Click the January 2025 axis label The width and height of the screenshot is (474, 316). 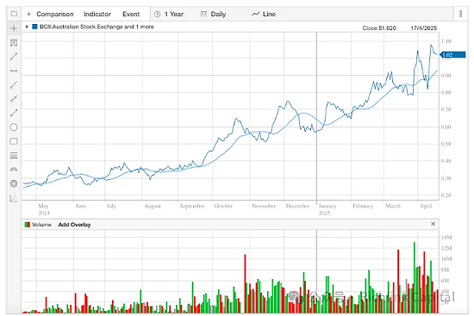(x=327, y=209)
